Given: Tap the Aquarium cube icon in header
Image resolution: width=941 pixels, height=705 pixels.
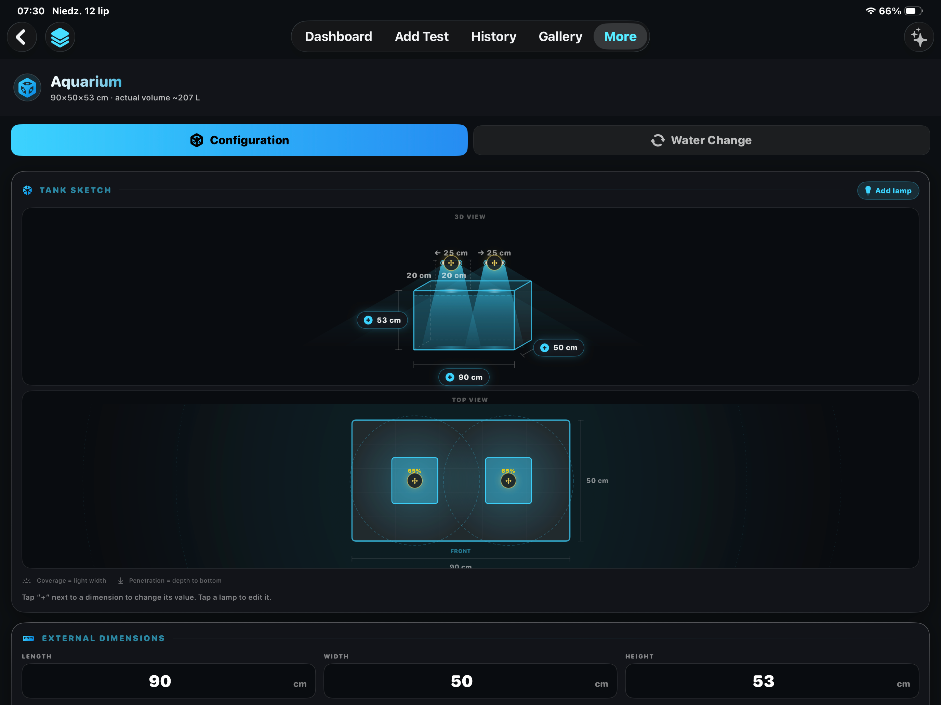Looking at the screenshot, I should click(27, 87).
